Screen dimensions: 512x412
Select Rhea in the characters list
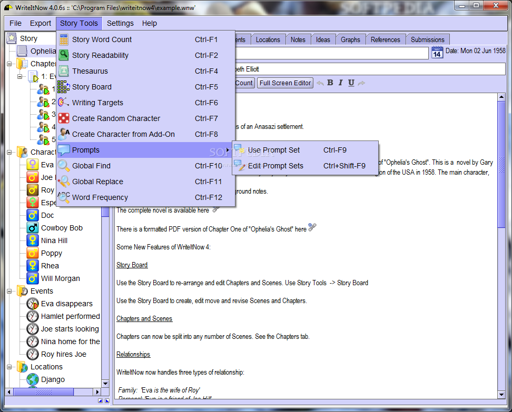50,266
